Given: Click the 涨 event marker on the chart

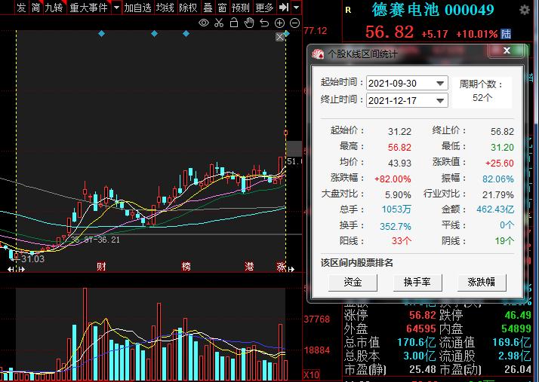Looking at the screenshot, I should coord(281,266).
